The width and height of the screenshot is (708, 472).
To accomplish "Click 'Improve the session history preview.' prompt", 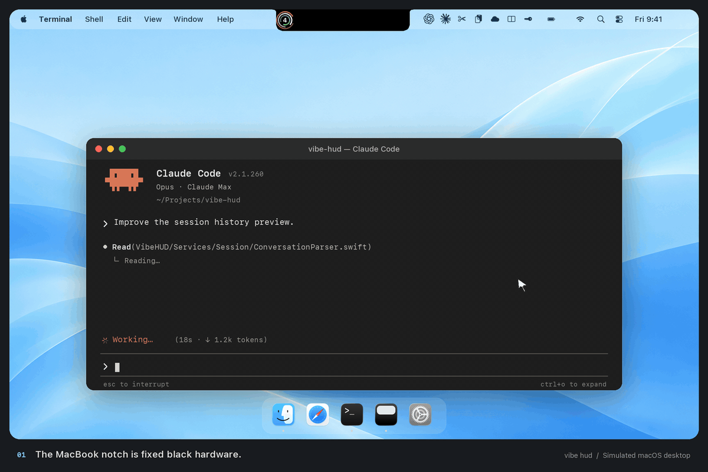I will (204, 222).
